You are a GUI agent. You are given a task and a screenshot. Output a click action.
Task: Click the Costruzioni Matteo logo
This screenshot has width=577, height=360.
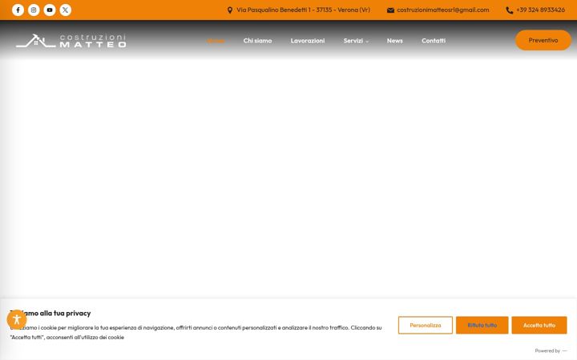[x=71, y=41]
